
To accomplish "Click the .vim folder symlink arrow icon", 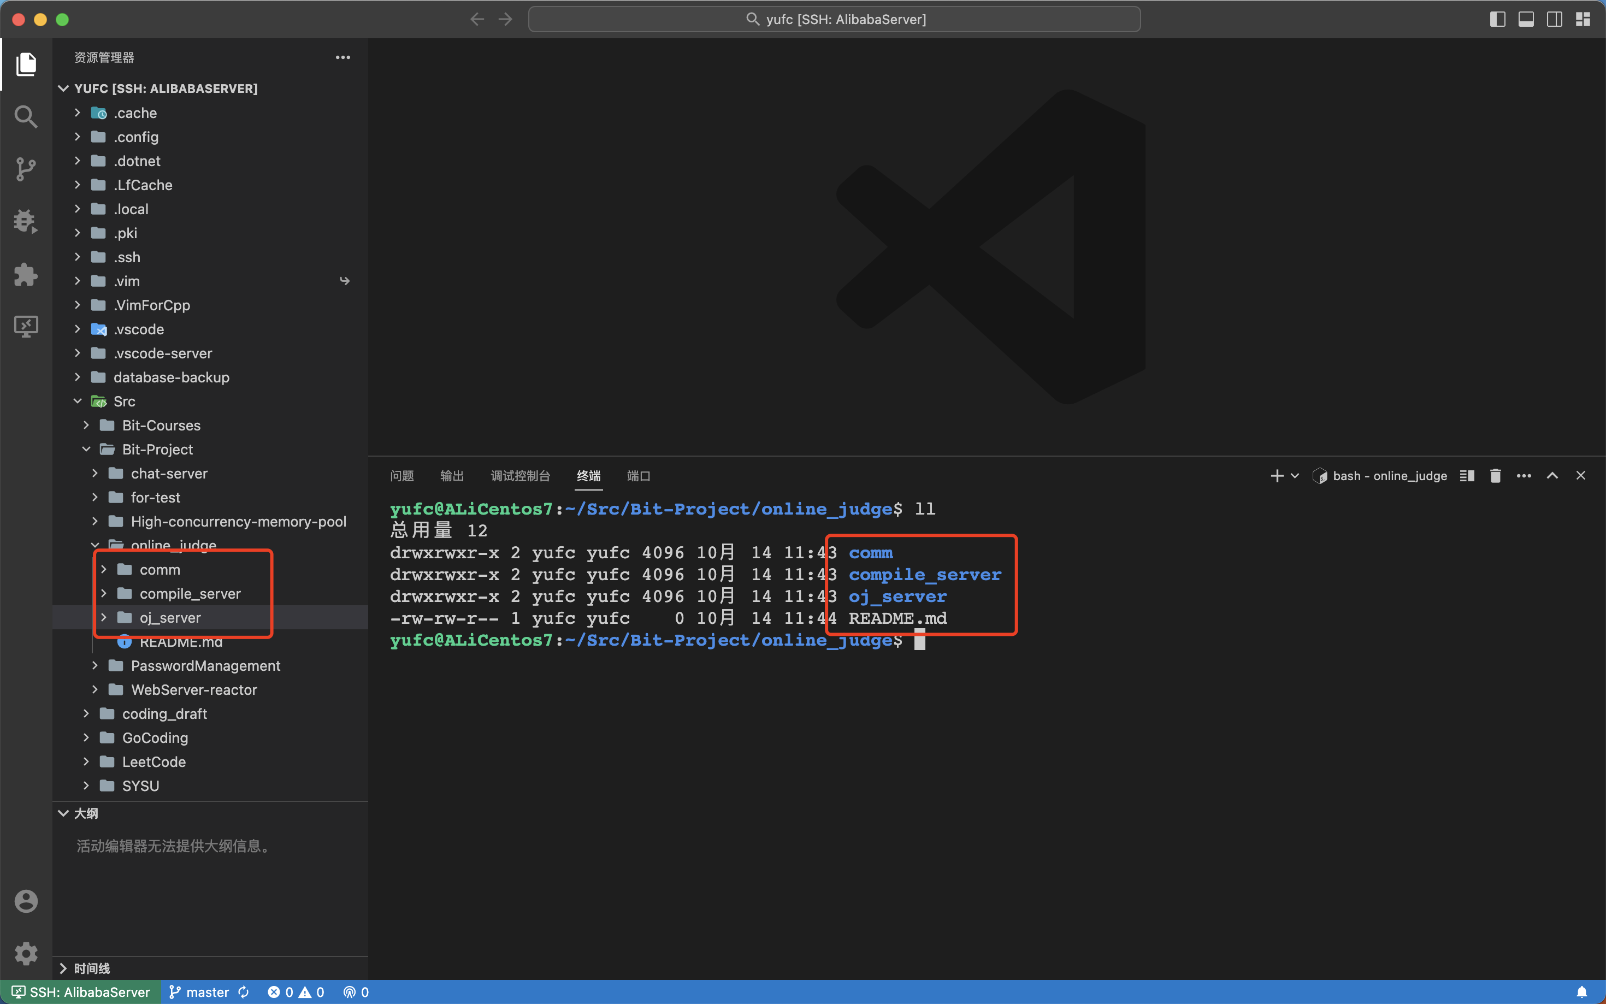I will 345,281.
